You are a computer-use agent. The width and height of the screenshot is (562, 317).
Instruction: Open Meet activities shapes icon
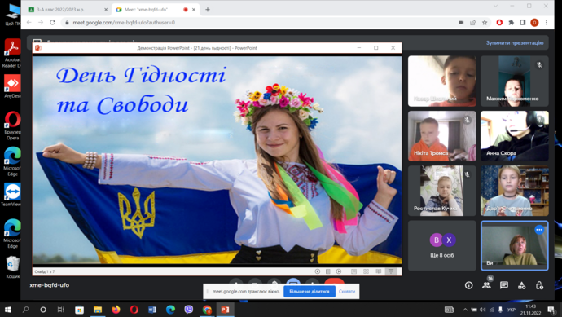point(521,285)
